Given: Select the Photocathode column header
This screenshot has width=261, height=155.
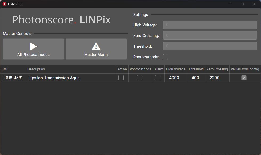Looking at the screenshot, I should tap(140, 69).
